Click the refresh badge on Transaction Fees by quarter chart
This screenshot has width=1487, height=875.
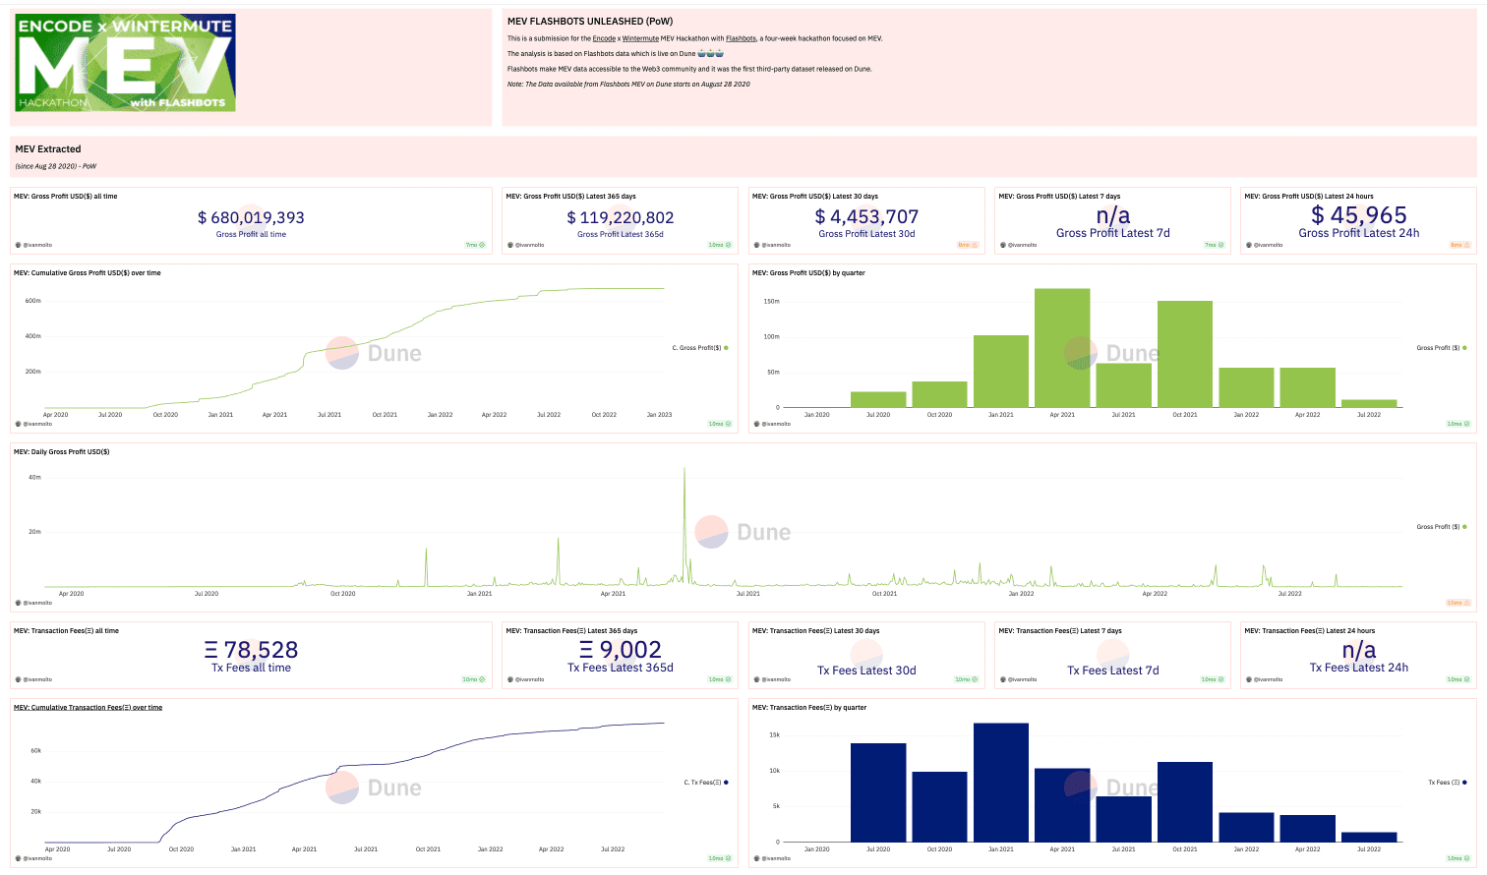point(1458,858)
